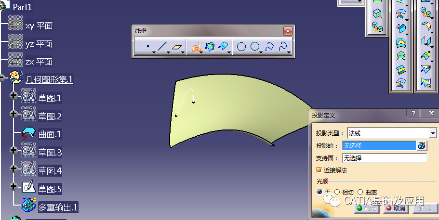Select 几何图形集.1 in the tree
The width and height of the screenshot is (439, 220).
(49, 79)
